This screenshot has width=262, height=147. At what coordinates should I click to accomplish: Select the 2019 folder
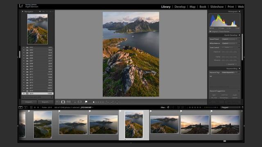tap(38, 94)
